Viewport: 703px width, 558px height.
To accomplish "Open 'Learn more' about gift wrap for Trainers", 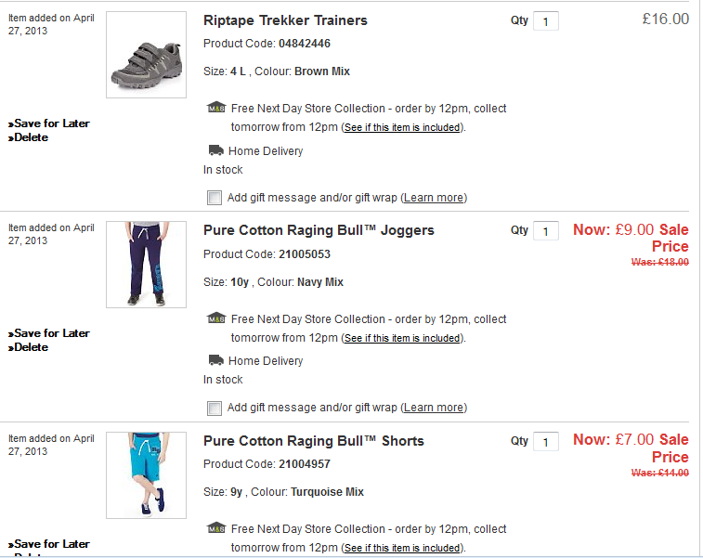I will tap(434, 198).
